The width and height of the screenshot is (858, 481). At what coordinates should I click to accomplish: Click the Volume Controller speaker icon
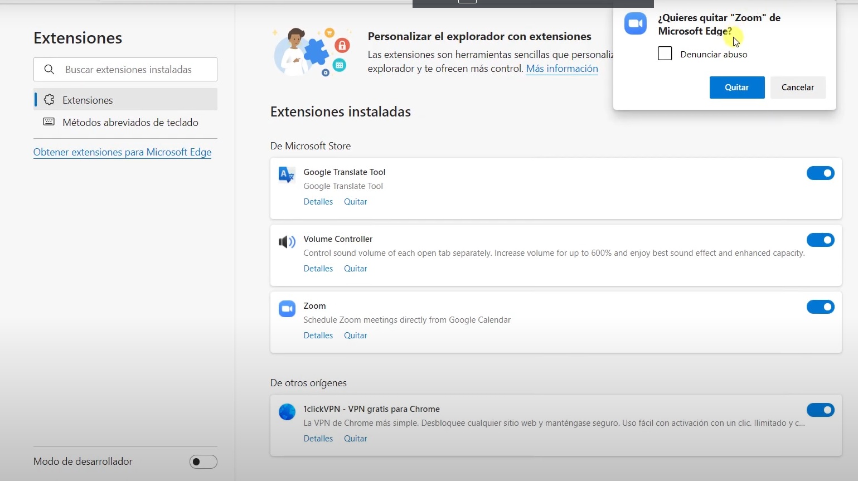(287, 242)
